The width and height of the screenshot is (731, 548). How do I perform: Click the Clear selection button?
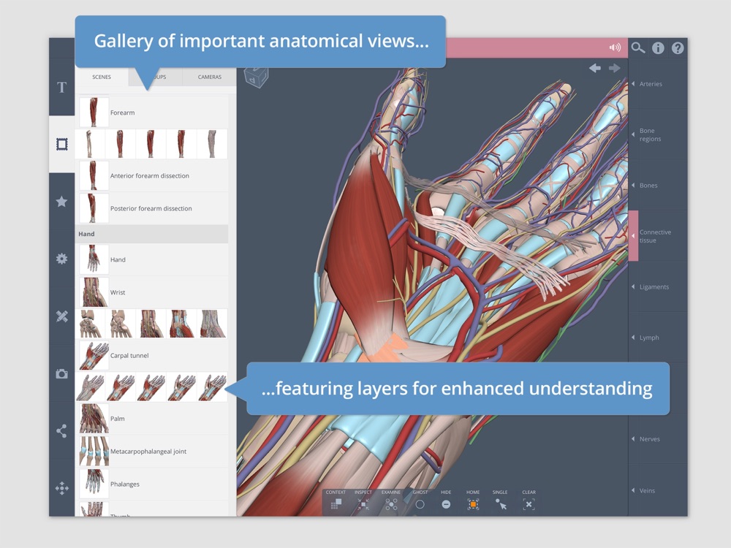coord(529,501)
